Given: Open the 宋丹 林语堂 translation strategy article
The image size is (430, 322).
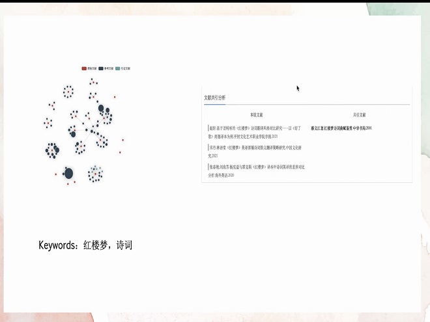Looking at the screenshot, I should pyautogui.click(x=255, y=152).
